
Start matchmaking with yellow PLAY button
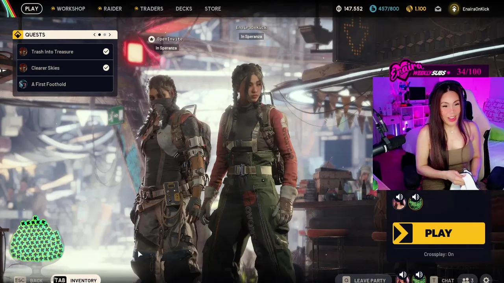(x=439, y=233)
